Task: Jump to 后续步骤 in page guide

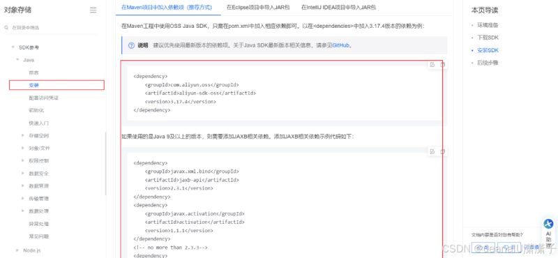Action: point(488,63)
